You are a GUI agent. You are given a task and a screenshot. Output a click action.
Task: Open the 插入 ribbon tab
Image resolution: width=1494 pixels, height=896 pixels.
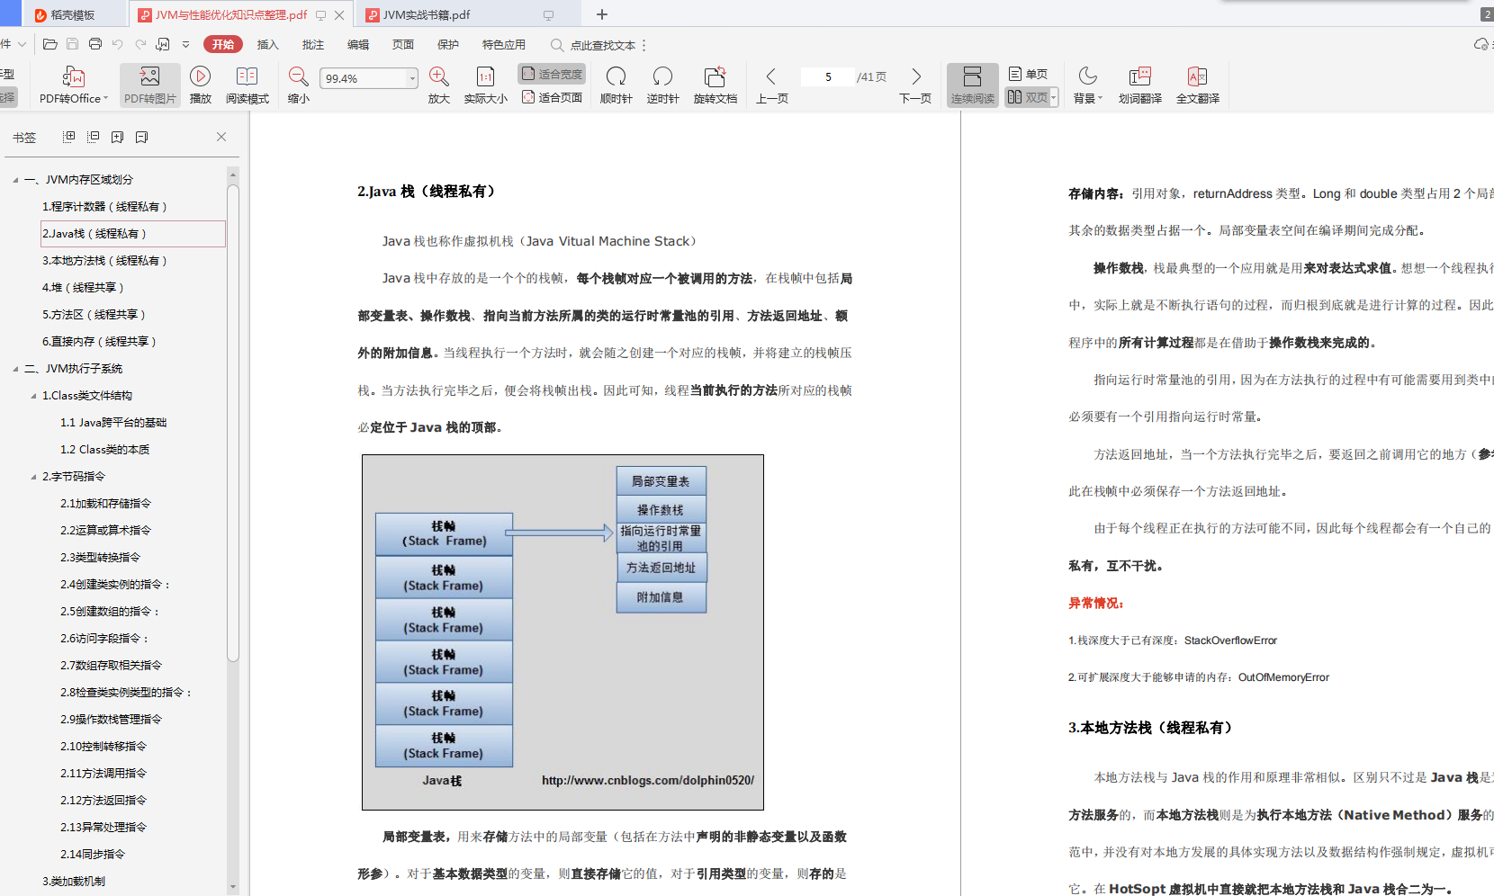pyautogui.click(x=268, y=44)
